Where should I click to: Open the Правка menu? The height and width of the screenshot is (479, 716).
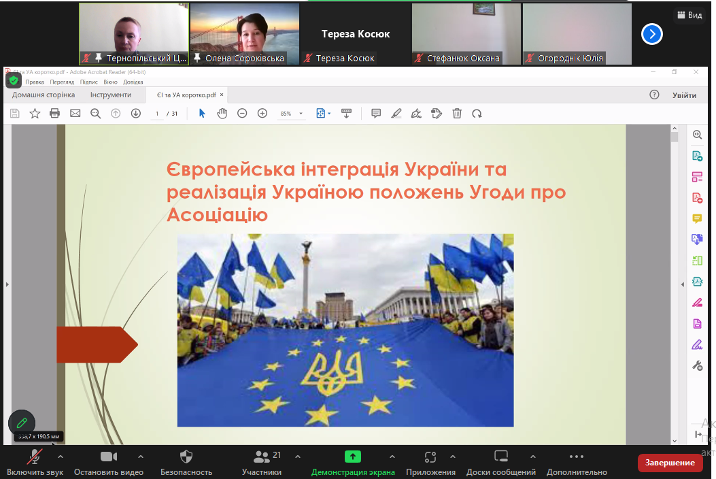[35, 82]
